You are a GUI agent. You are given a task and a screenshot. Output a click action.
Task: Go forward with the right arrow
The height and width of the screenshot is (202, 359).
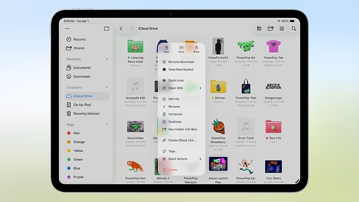click(x=132, y=29)
